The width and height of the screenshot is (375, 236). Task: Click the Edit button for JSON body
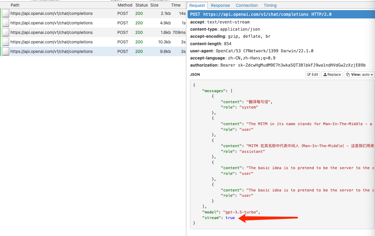[313, 75]
